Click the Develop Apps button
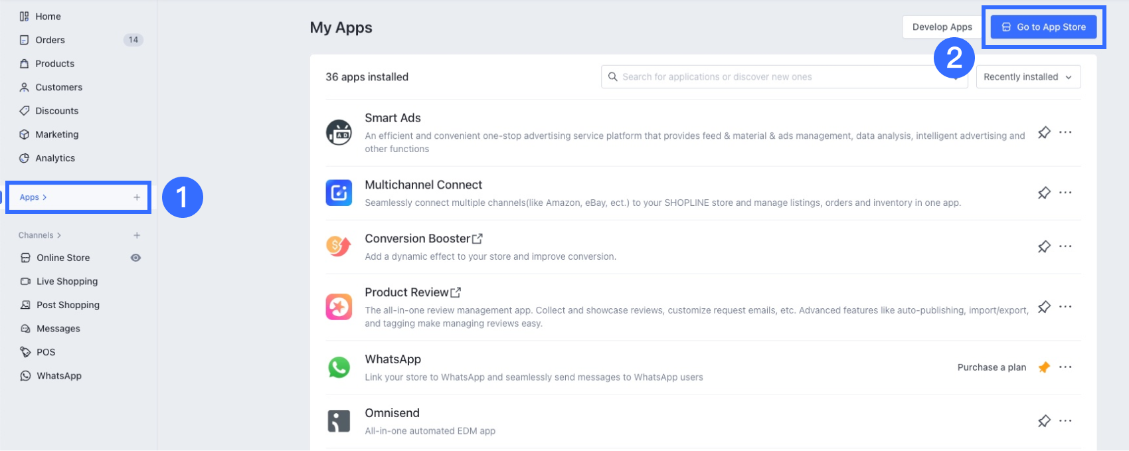 coord(942,27)
